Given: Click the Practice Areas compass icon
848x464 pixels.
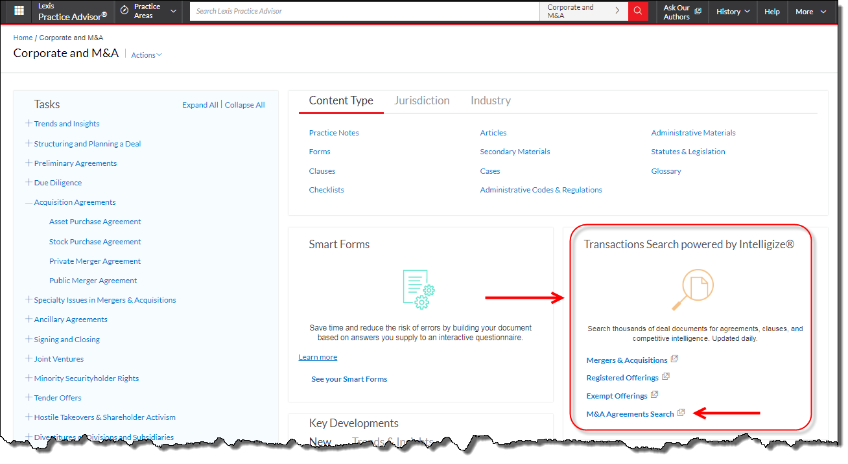Looking at the screenshot, I should [125, 11].
